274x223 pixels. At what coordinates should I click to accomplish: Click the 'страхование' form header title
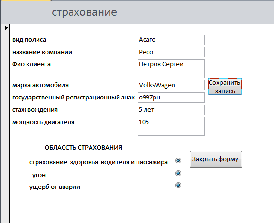[84, 12]
